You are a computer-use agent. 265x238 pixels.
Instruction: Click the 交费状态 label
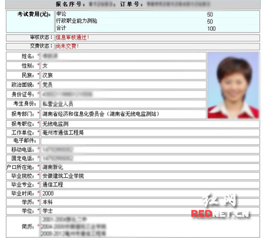41,46
